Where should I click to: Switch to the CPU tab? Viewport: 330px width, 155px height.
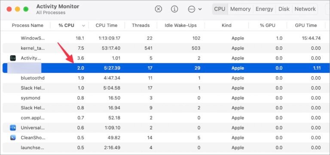220,9
